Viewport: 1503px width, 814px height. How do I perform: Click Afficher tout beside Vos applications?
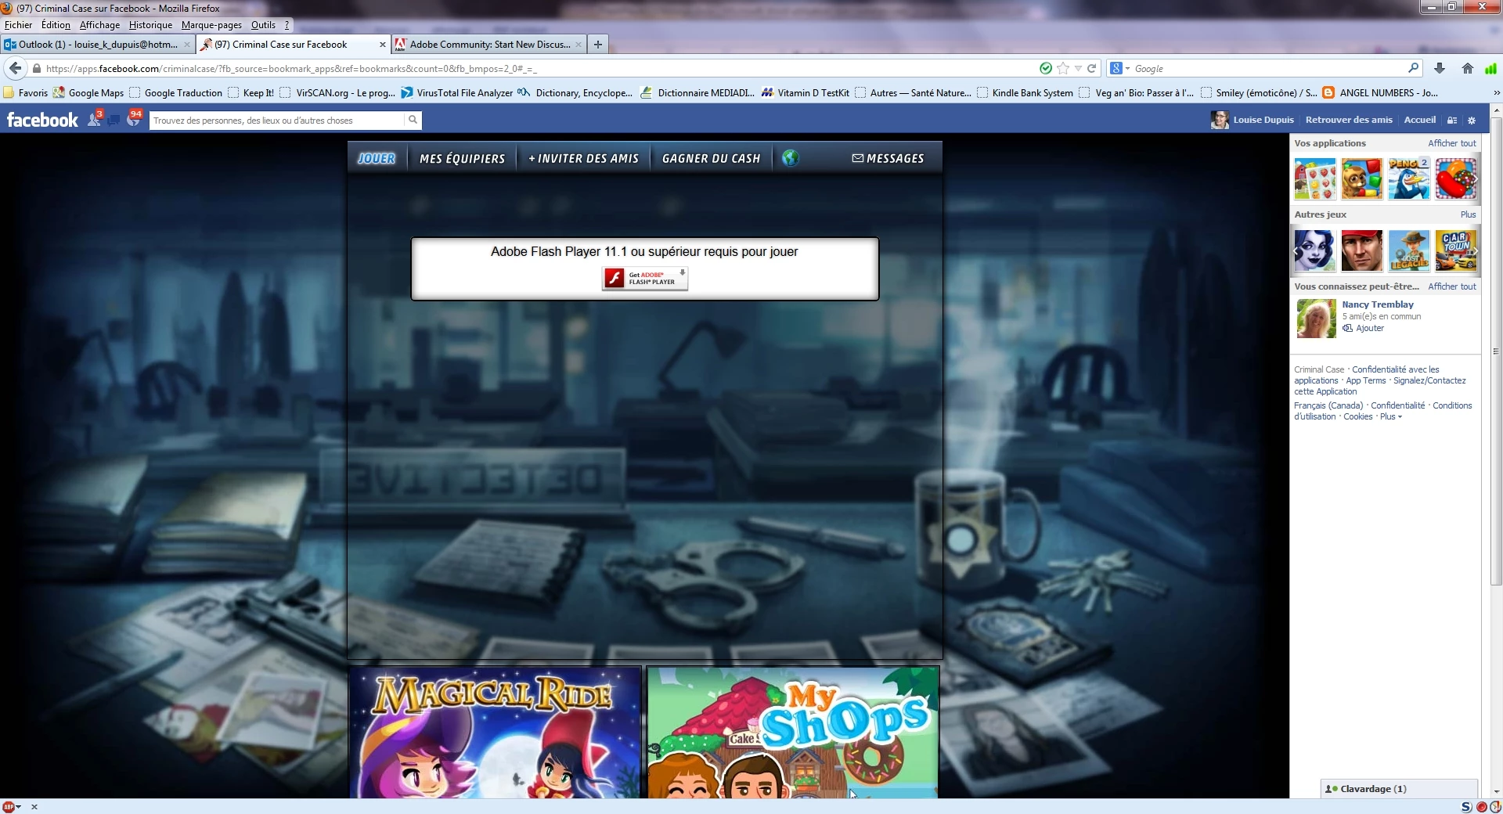(1452, 143)
